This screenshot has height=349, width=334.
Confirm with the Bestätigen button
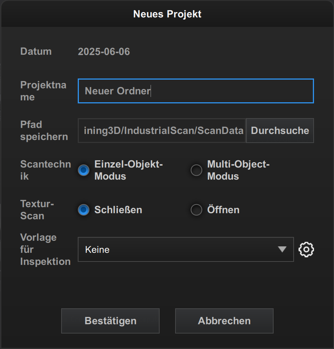[x=110, y=321]
